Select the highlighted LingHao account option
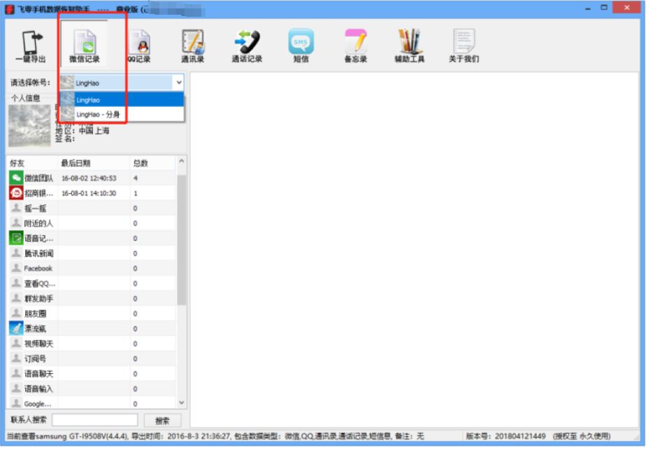Viewport: 655px width, 450px height. coord(122,100)
